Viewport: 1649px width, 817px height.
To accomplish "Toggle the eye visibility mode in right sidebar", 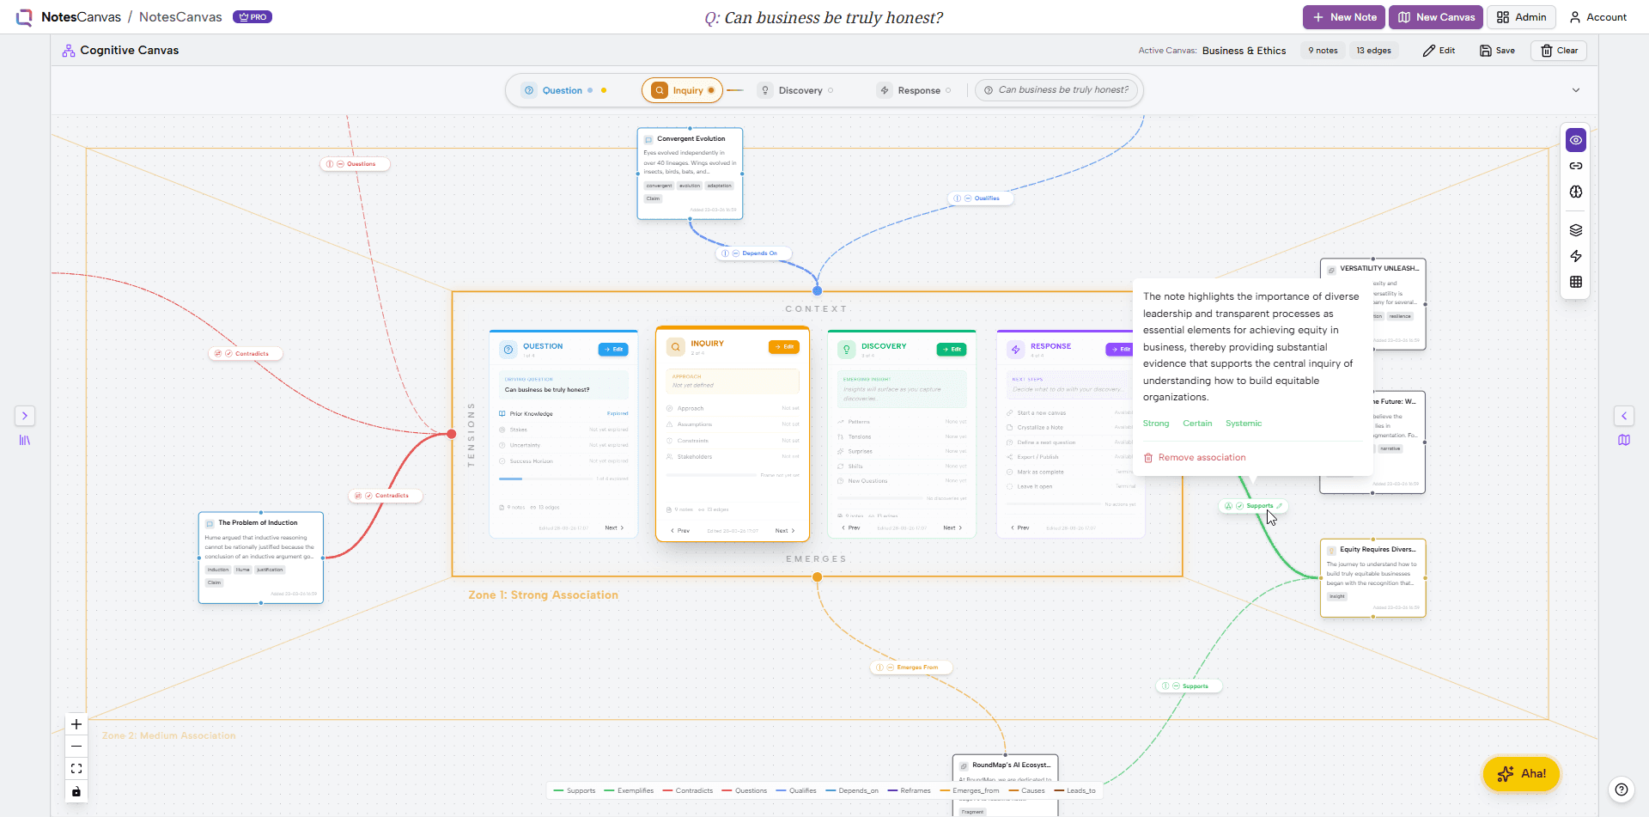I will (1576, 140).
